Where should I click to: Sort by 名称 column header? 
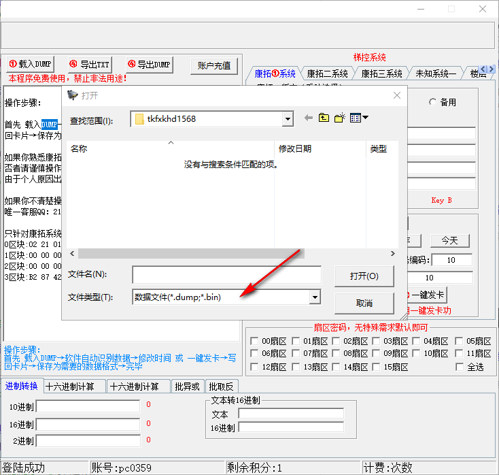[x=170, y=149]
